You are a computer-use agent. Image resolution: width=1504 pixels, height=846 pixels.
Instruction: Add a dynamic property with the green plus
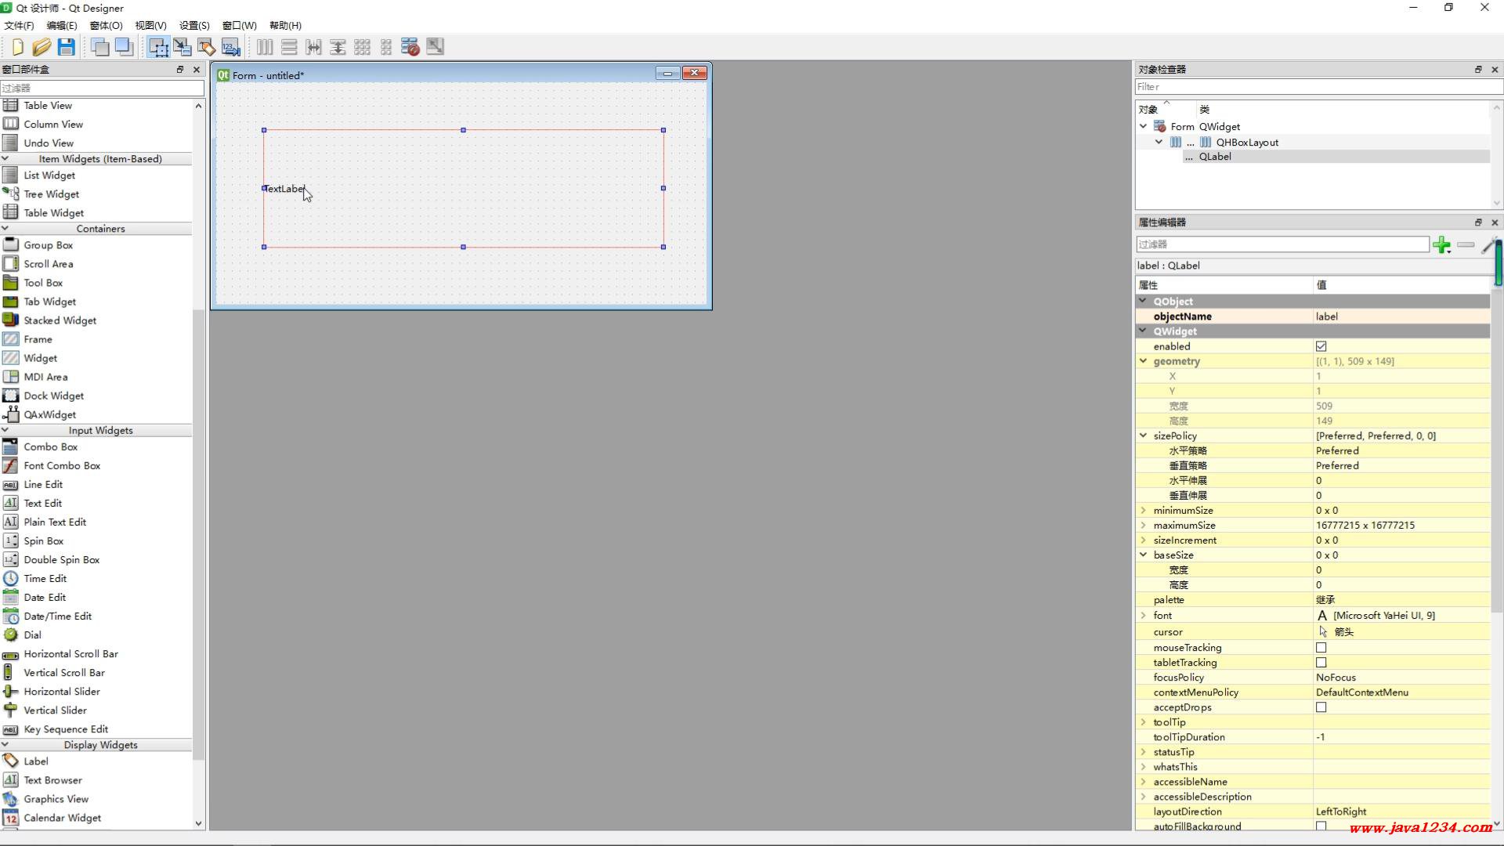(x=1441, y=245)
